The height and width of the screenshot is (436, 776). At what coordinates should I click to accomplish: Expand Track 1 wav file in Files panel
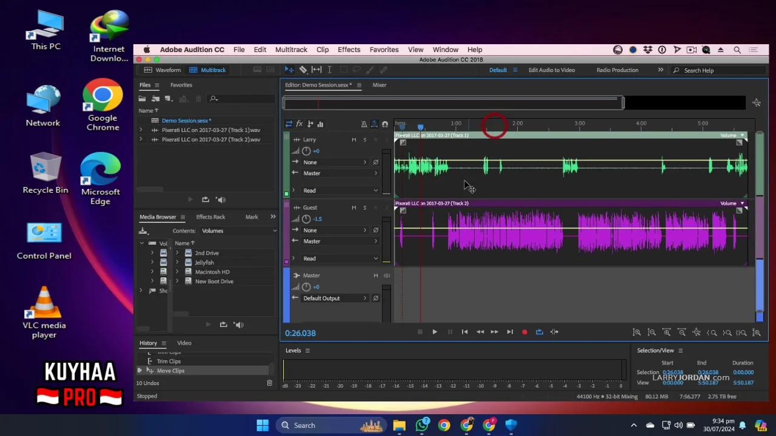tap(141, 130)
